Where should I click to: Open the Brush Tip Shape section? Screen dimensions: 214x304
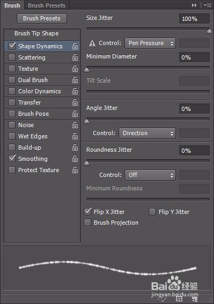click(x=36, y=33)
